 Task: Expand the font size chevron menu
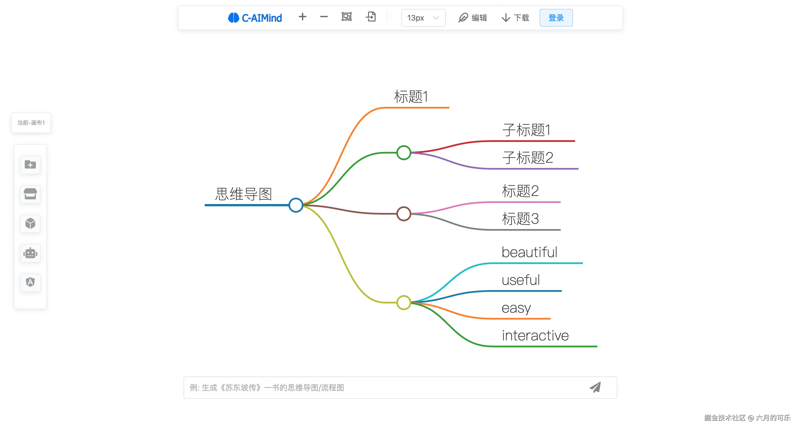click(x=435, y=18)
